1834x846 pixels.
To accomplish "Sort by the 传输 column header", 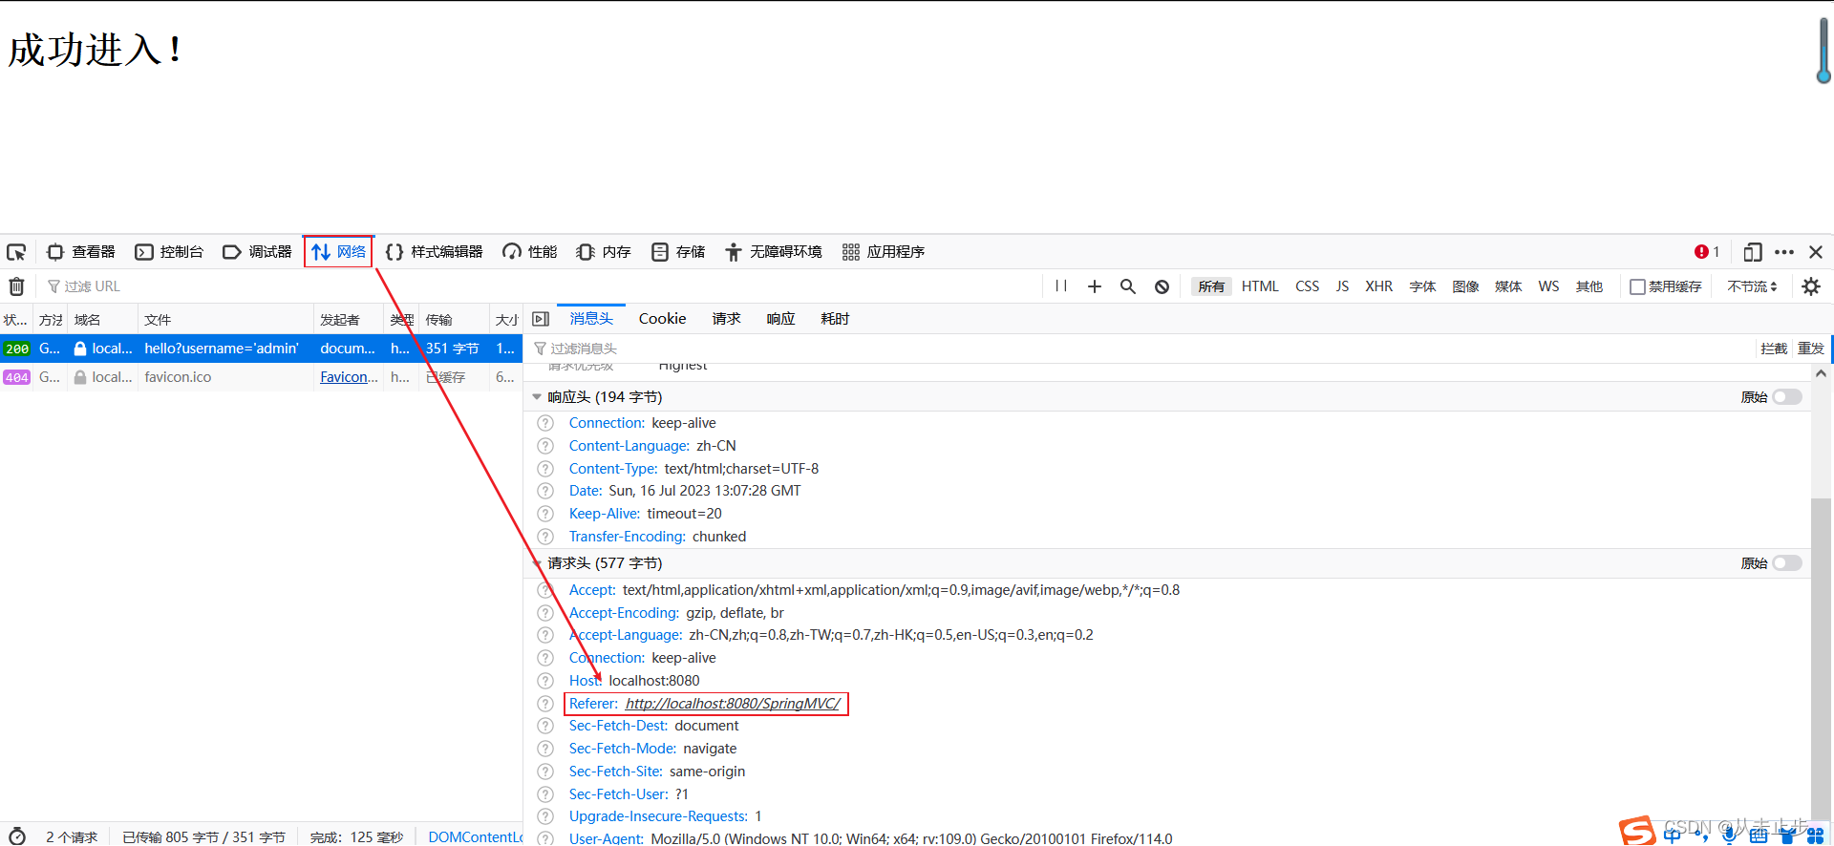I will pos(454,320).
